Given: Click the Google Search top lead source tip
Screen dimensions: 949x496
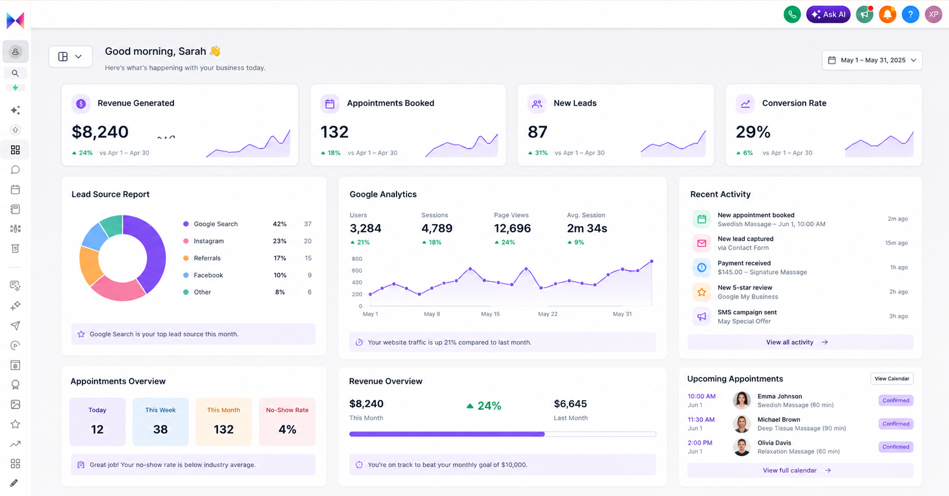Looking at the screenshot, I should [x=193, y=334].
